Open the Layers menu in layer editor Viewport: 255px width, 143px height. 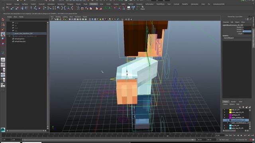click(225, 104)
